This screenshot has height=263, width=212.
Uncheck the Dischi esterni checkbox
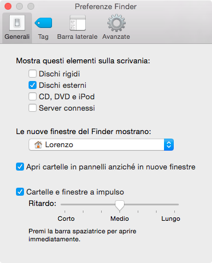point(33,85)
